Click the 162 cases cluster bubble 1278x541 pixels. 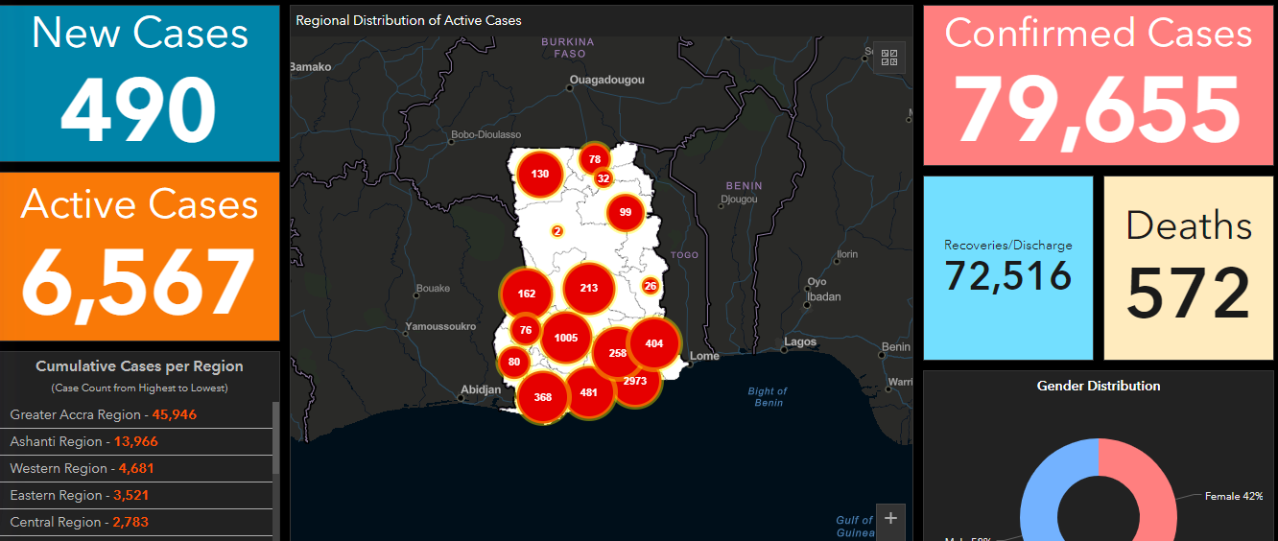pos(526,294)
